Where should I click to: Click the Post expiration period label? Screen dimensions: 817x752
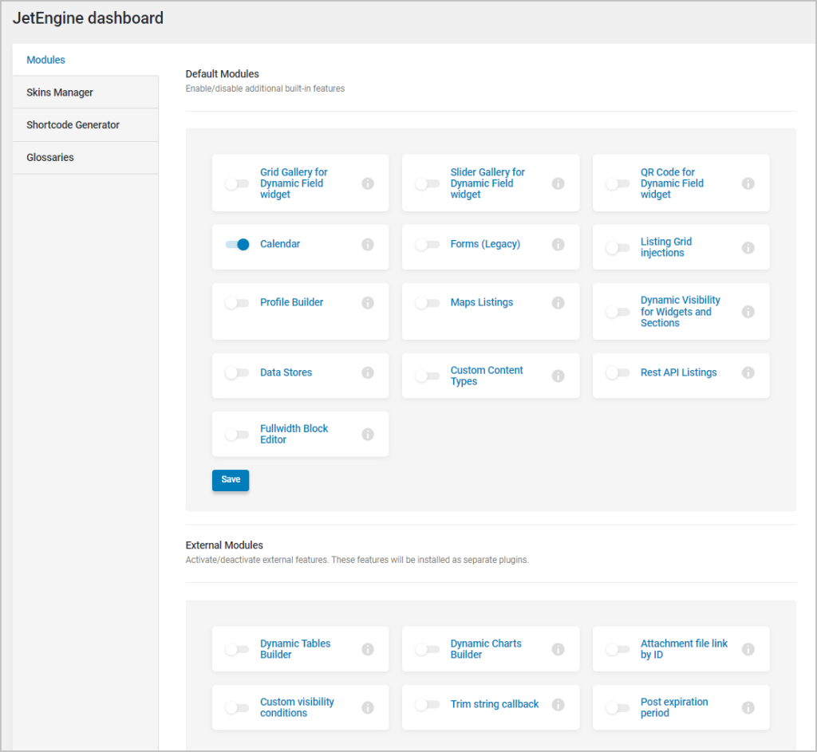tap(673, 707)
